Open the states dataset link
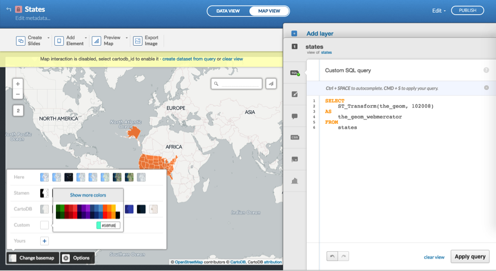This screenshot has height=271, width=496. click(327, 52)
